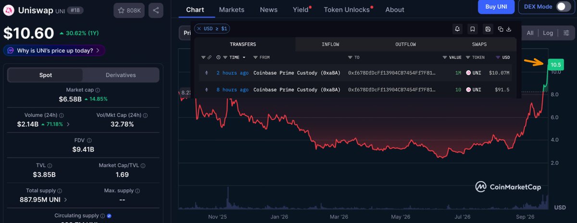Click UNI token icon on $91.5 row
The height and width of the screenshot is (223, 577).
tap(468, 90)
